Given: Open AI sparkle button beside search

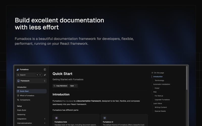Looking at the screenshot, I should pyautogui.click(x=45, y=75).
